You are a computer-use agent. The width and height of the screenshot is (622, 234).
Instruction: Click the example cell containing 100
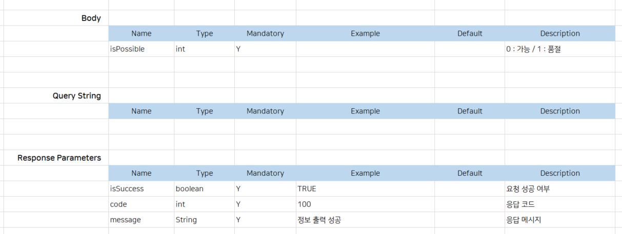point(304,204)
